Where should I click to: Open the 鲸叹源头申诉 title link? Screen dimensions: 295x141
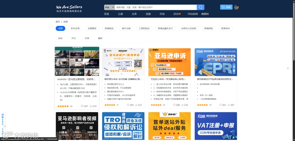click(x=123, y=79)
